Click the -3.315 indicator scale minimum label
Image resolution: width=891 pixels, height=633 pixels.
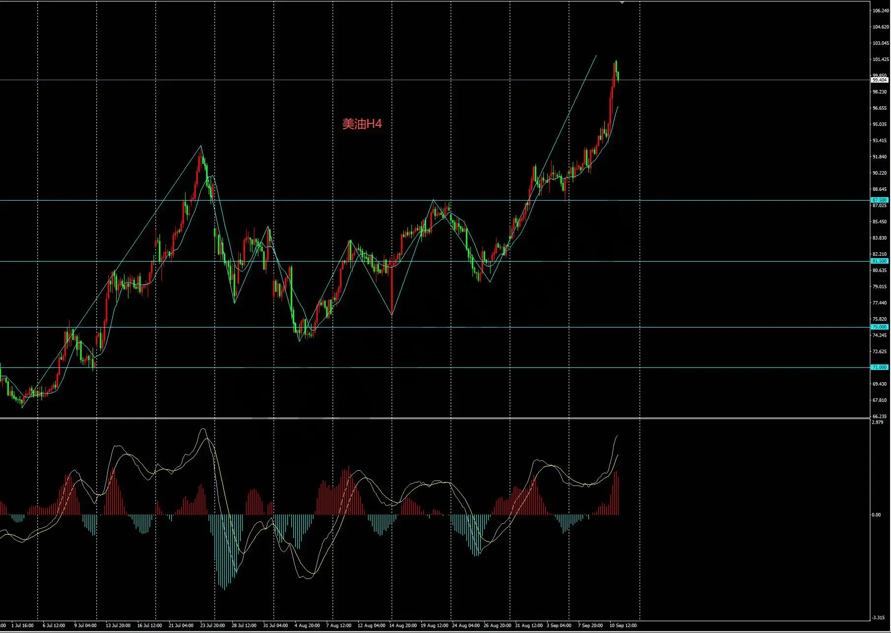point(879,618)
